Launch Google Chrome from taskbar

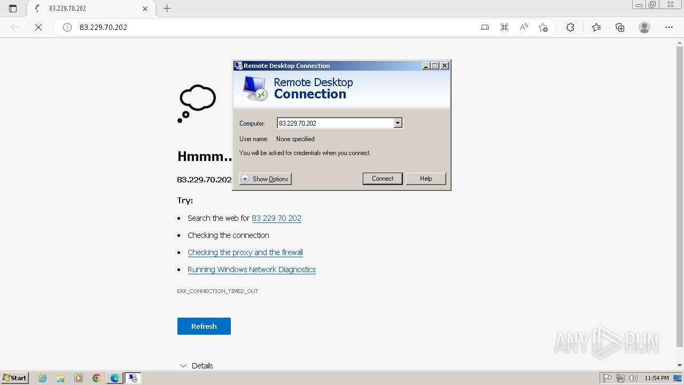(x=97, y=378)
